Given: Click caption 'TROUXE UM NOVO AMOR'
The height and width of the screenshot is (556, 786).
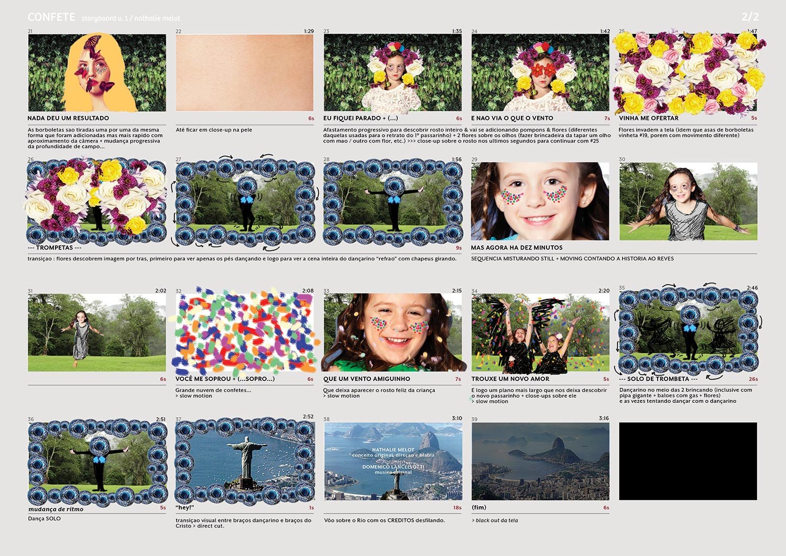Looking at the screenshot, I should pos(510,379).
